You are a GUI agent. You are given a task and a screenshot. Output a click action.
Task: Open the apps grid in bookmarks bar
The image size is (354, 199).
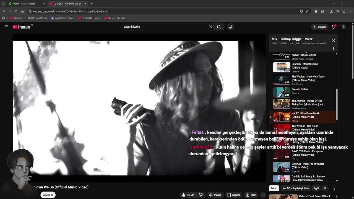(3, 18)
